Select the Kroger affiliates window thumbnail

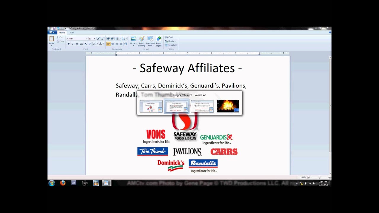coord(176,106)
